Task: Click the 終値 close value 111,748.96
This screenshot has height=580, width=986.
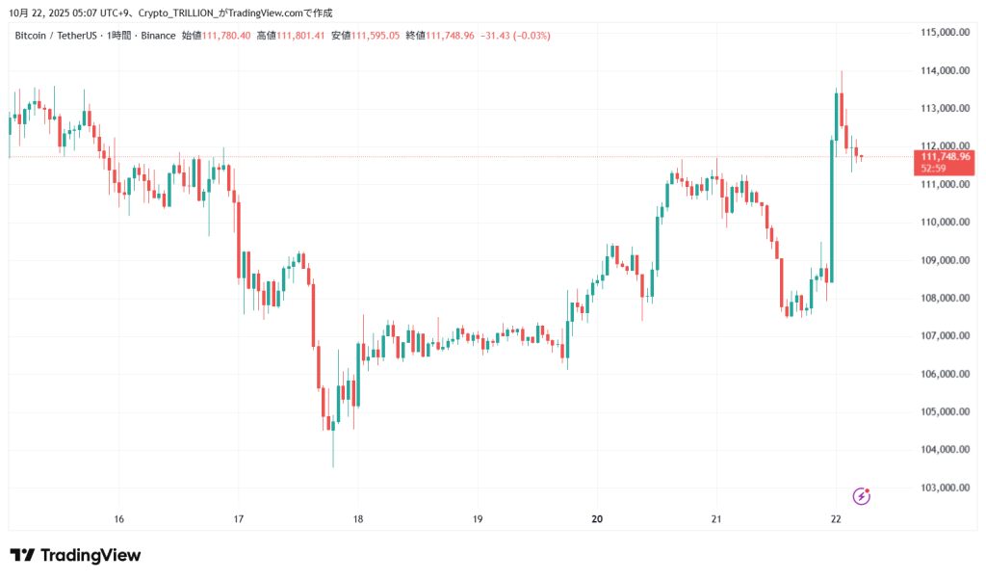Action: (451, 36)
